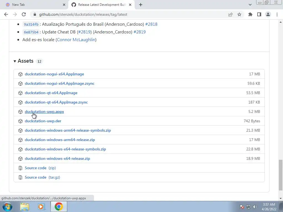Bookmark this page with the star icon
Viewport: 283px width, 212px height.
click(x=239, y=14)
